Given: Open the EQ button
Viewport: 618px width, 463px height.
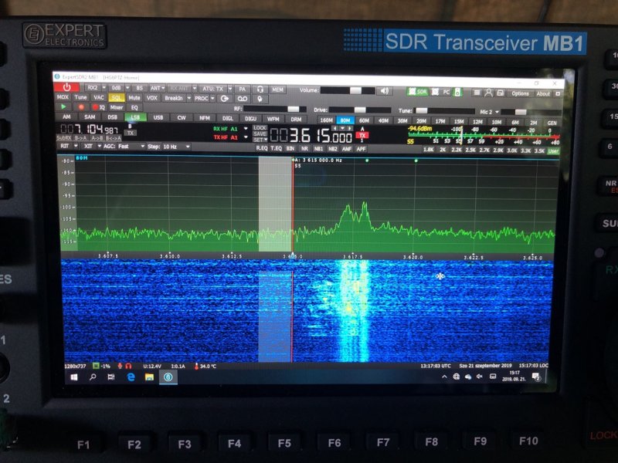Looking at the screenshot, I should tap(134, 107).
